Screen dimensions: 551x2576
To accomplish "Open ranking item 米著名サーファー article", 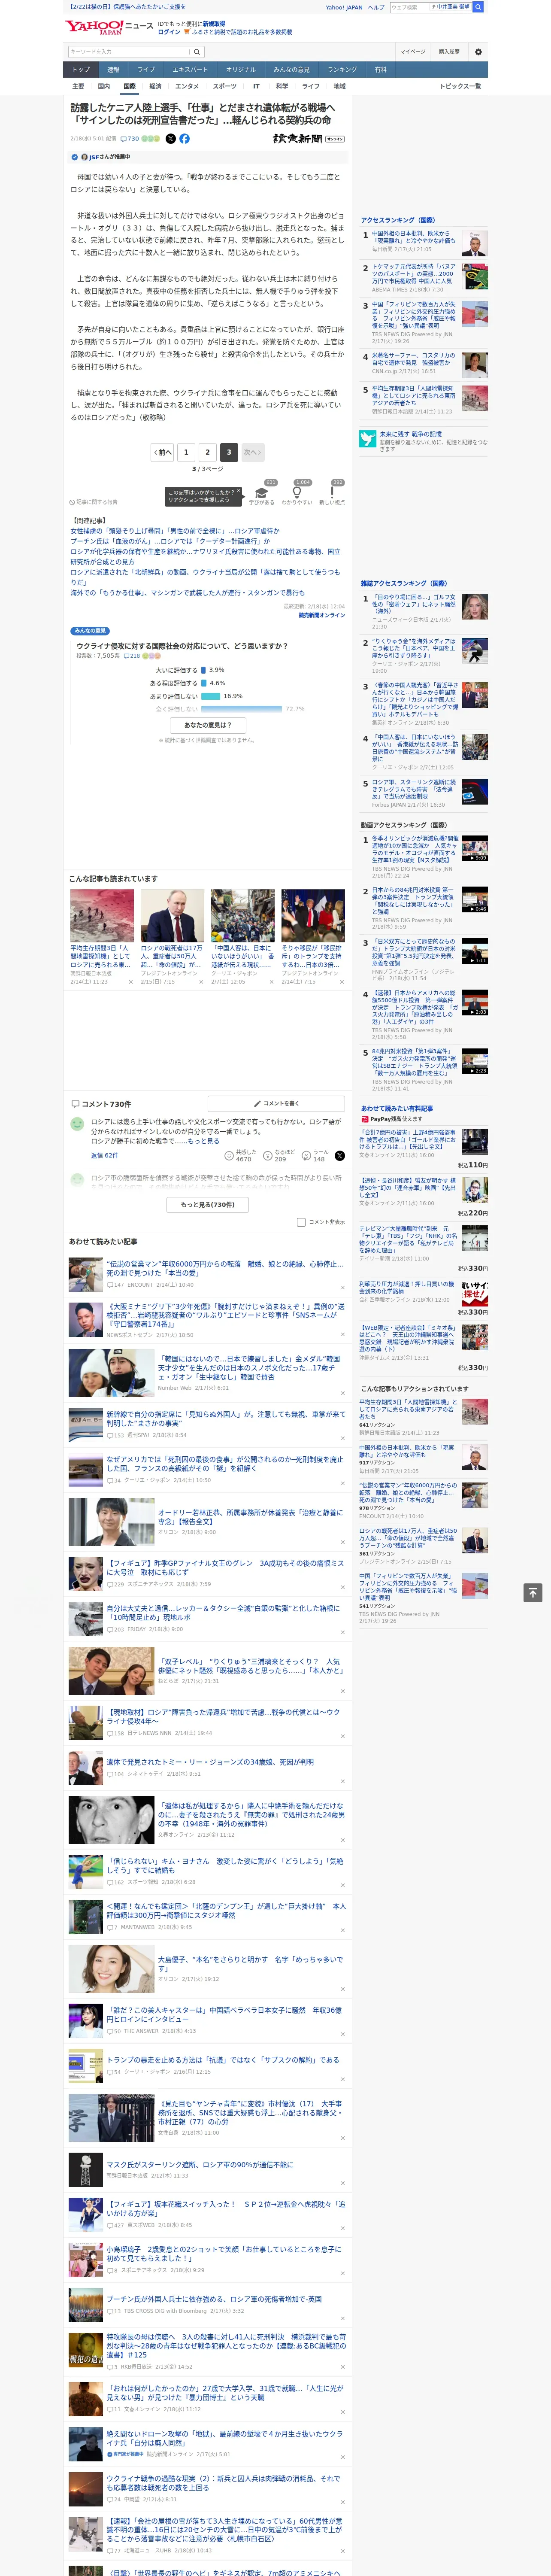I will tap(413, 359).
